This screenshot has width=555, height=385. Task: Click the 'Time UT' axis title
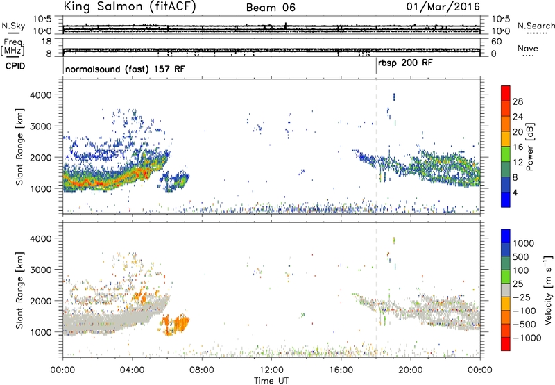271,381
